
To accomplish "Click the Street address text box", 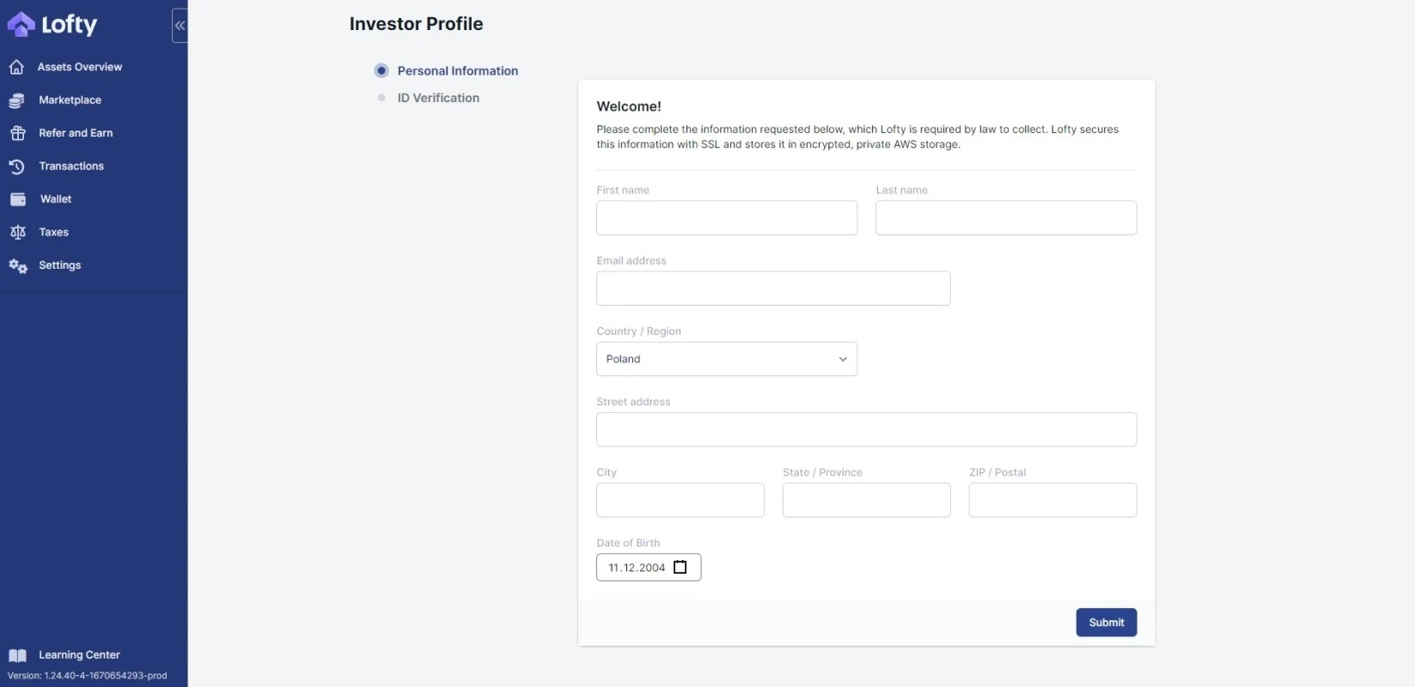I will coord(866,429).
